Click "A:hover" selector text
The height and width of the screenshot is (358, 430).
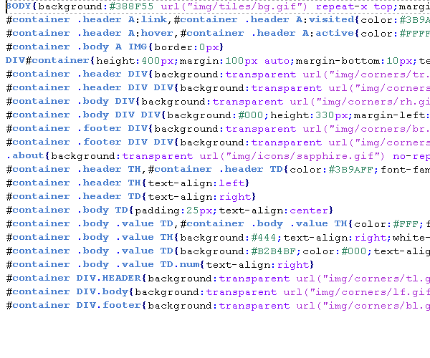pyautogui.click(x=150, y=34)
